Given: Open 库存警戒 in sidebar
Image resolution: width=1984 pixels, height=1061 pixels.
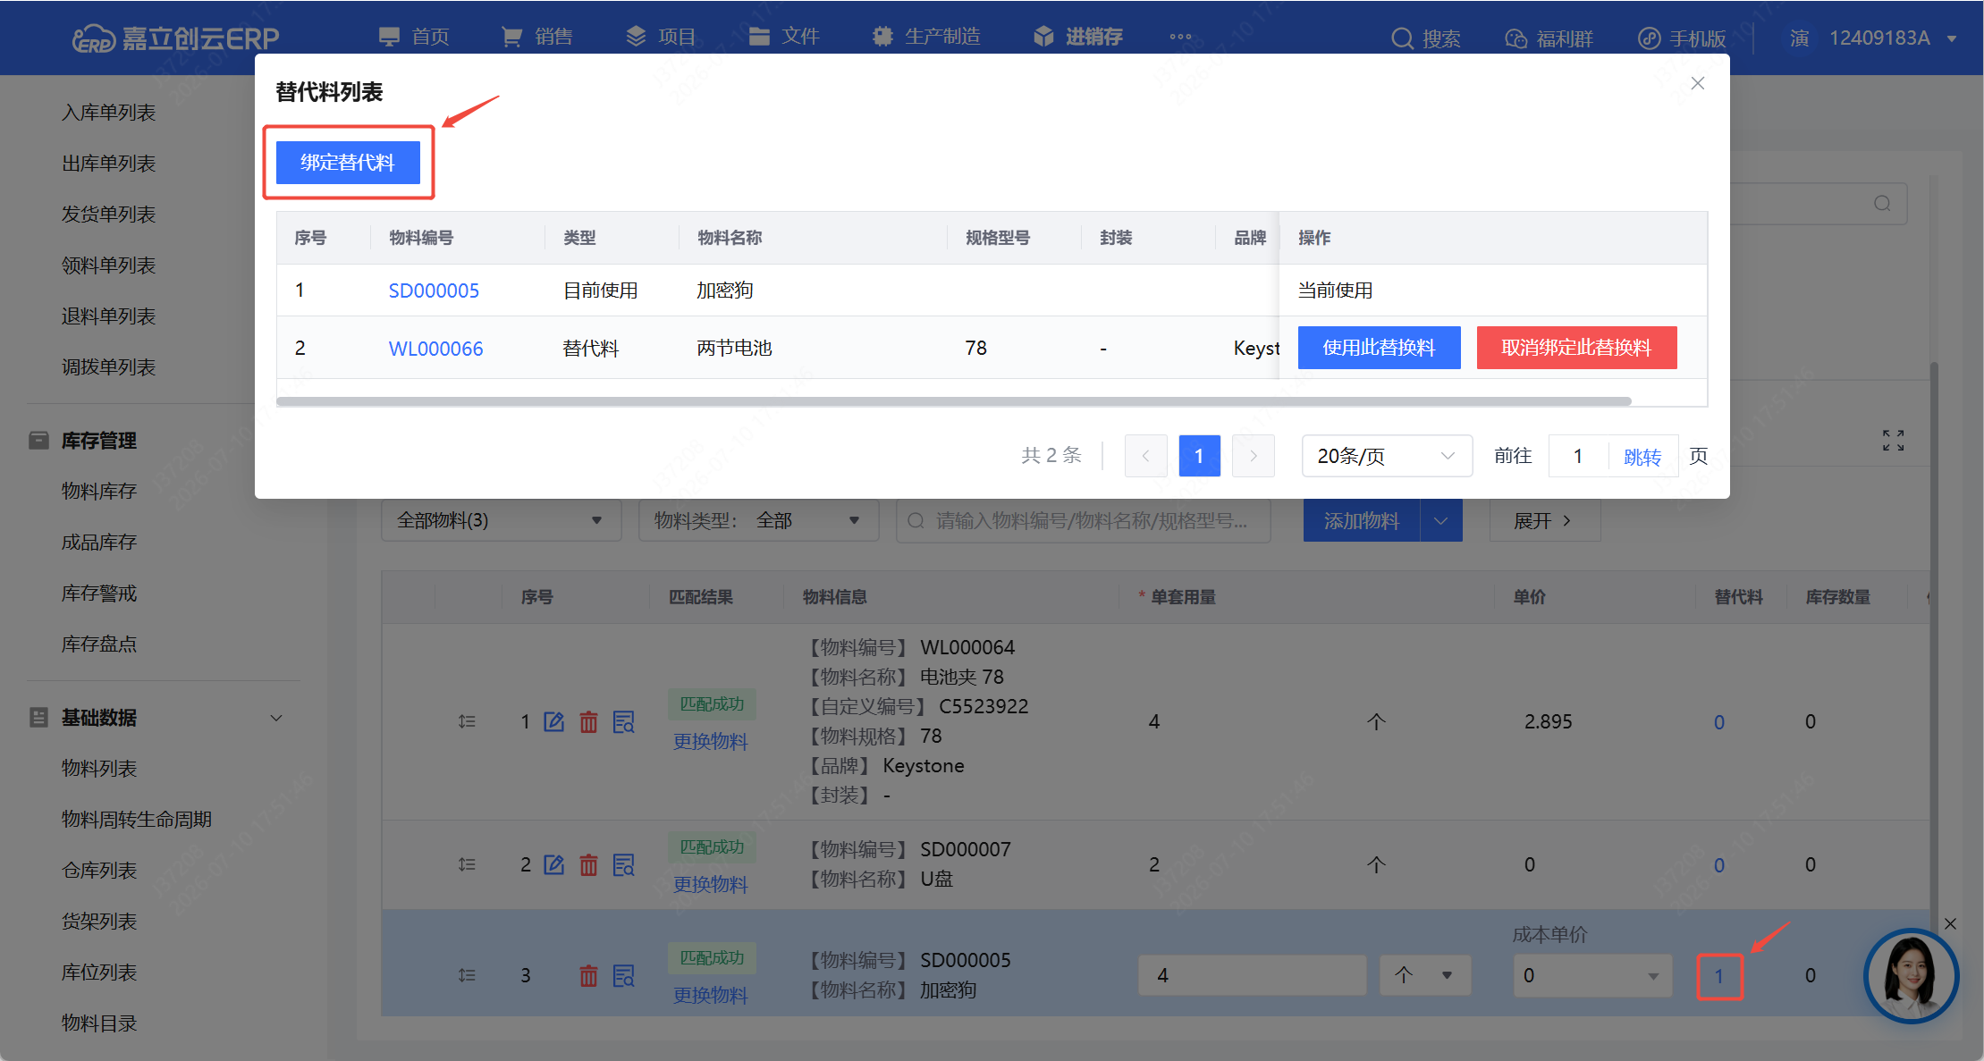Looking at the screenshot, I should click(x=98, y=594).
